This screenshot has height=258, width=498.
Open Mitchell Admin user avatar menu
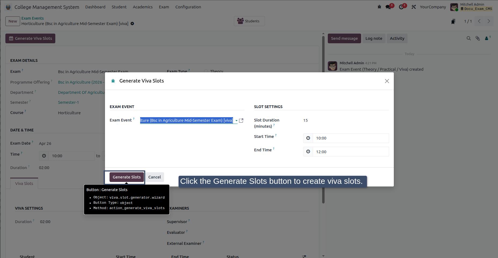coord(454,7)
